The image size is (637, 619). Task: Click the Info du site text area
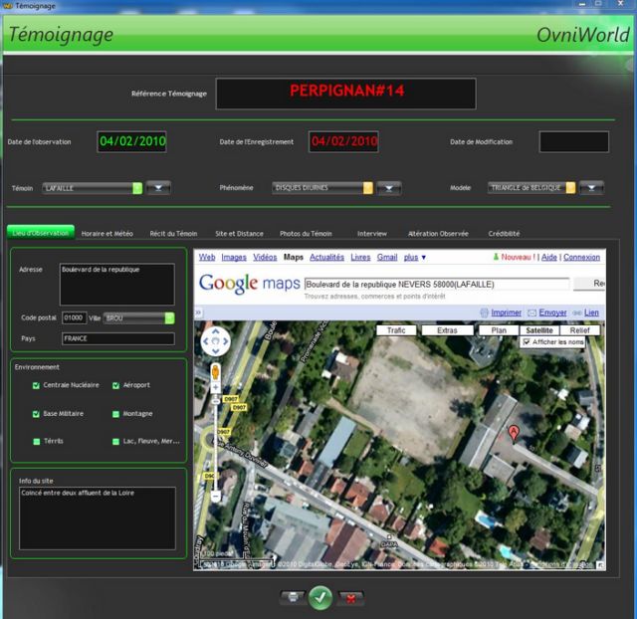pyautogui.click(x=98, y=518)
